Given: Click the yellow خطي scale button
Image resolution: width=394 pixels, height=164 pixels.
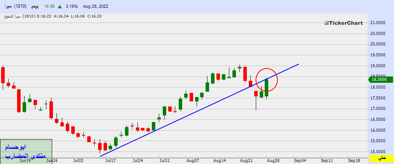Looking at the screenshot, I should tap(381, 158).
